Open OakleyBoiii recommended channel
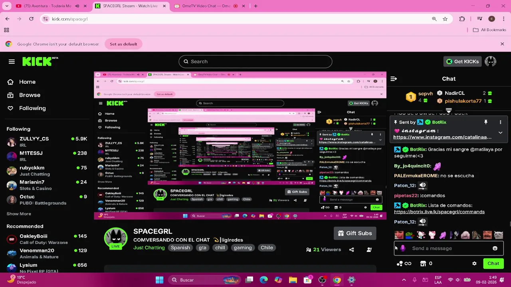 (x=47, y=239)
